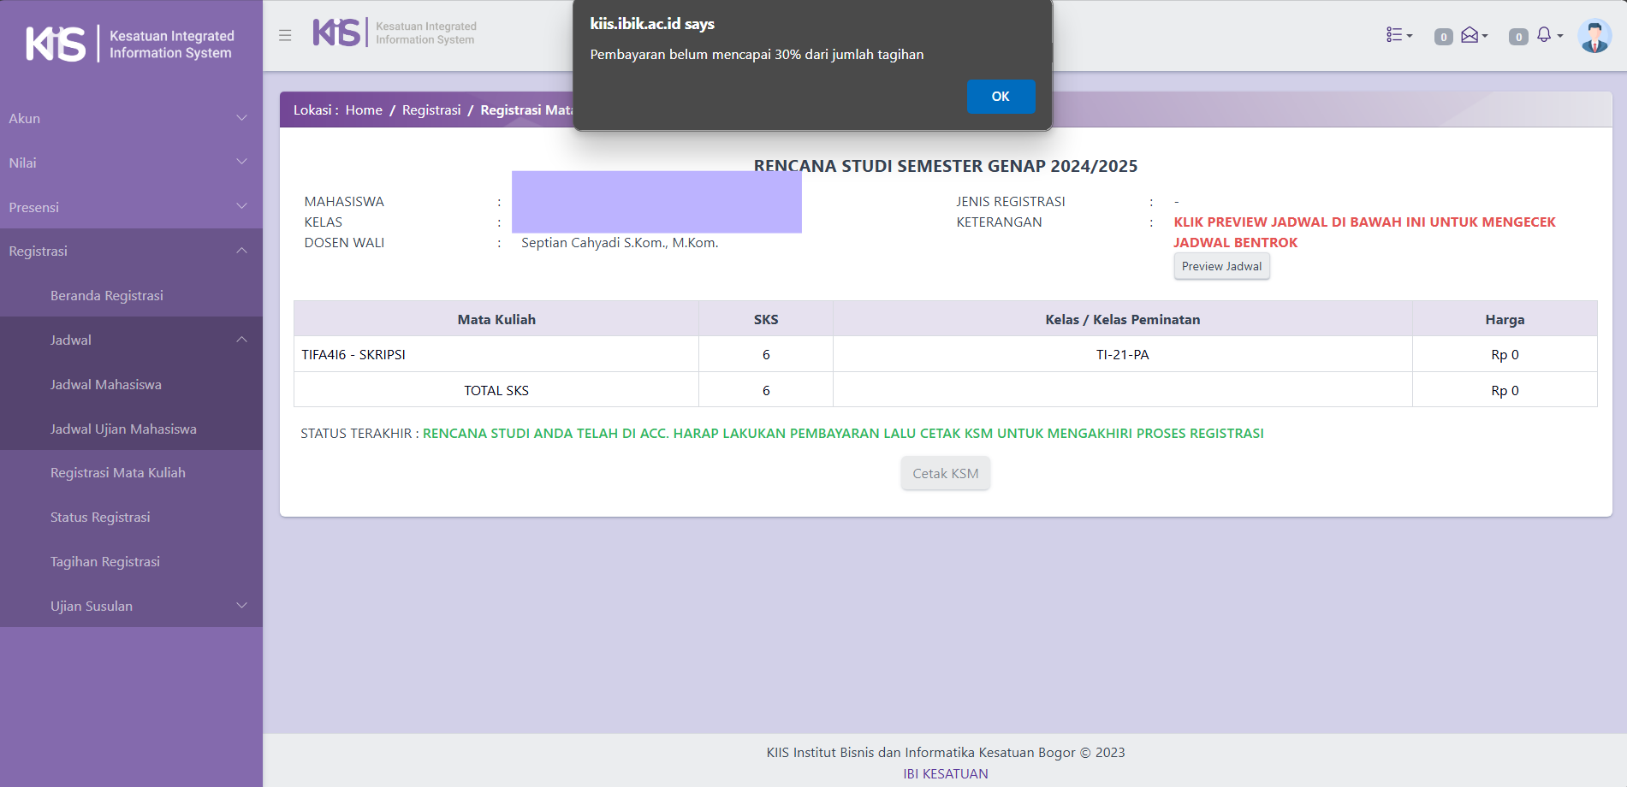Collapse the Jadwal submenu
Screen dimensions: 1627x787
point(145,340)
